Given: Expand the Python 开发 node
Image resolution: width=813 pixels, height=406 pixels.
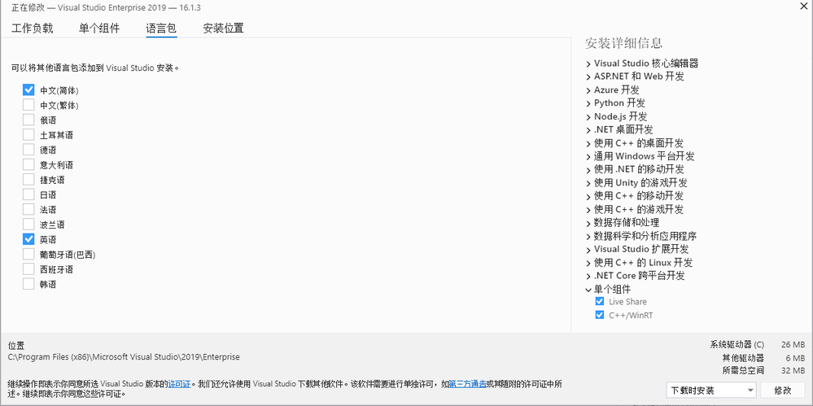Looking at the screenshot, I should (588, 103).
